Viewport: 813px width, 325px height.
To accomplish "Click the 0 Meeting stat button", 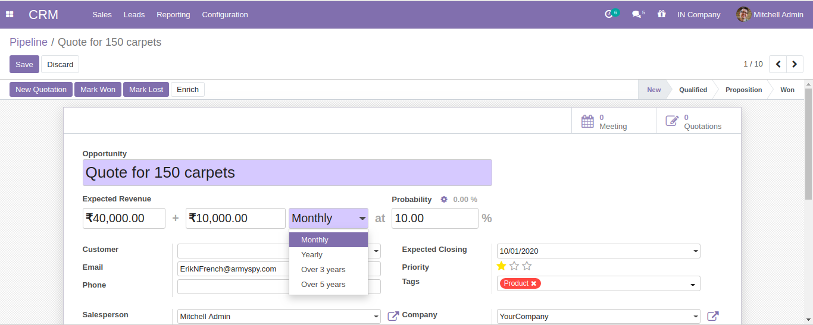I will [614, 121].
